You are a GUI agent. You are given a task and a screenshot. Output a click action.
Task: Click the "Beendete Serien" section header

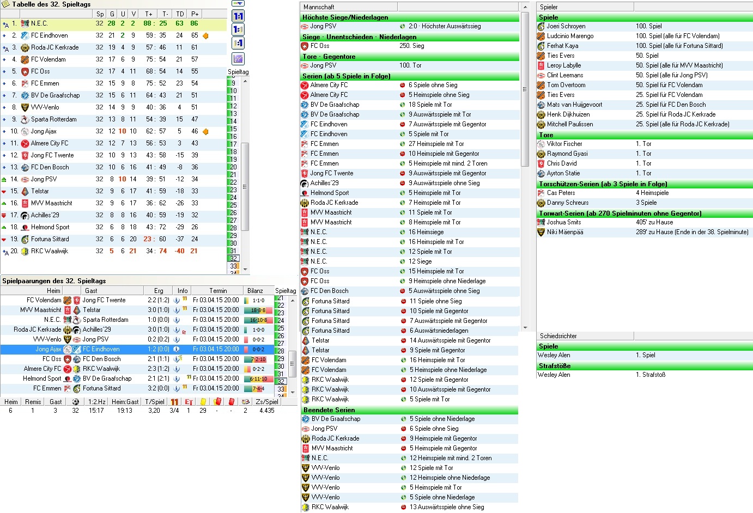(x=409, y=410)
